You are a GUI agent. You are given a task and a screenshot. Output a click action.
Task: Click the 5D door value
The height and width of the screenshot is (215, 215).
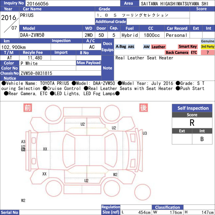click(101, 35)
